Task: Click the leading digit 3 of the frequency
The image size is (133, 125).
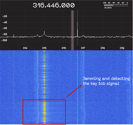Action: 35,5
